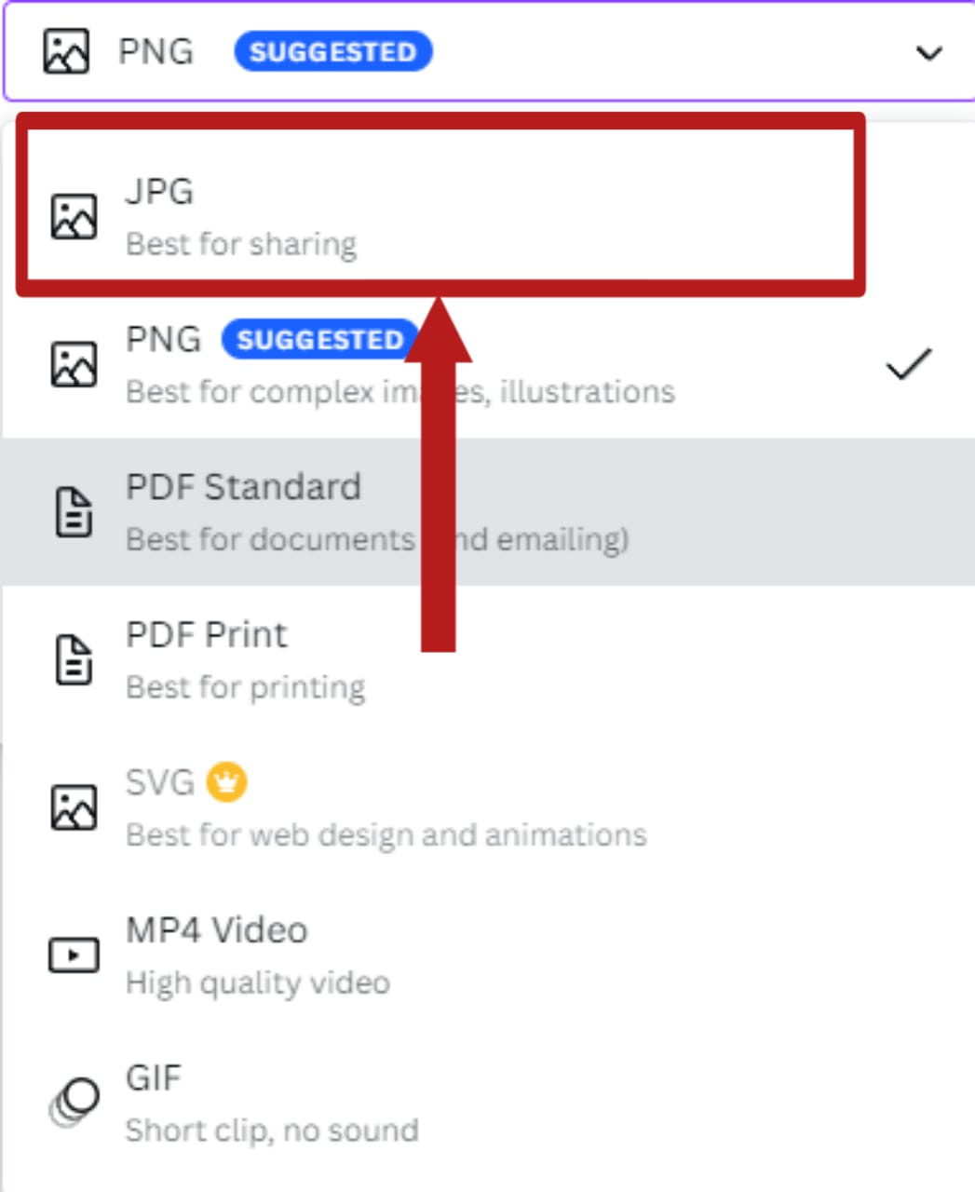975x1192 pixels.
Task: Click the JPG image icon
Action: click(74, 217)
